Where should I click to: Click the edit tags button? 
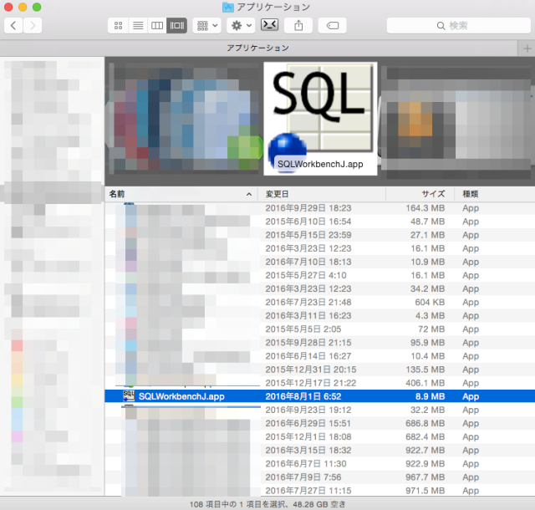333,26
